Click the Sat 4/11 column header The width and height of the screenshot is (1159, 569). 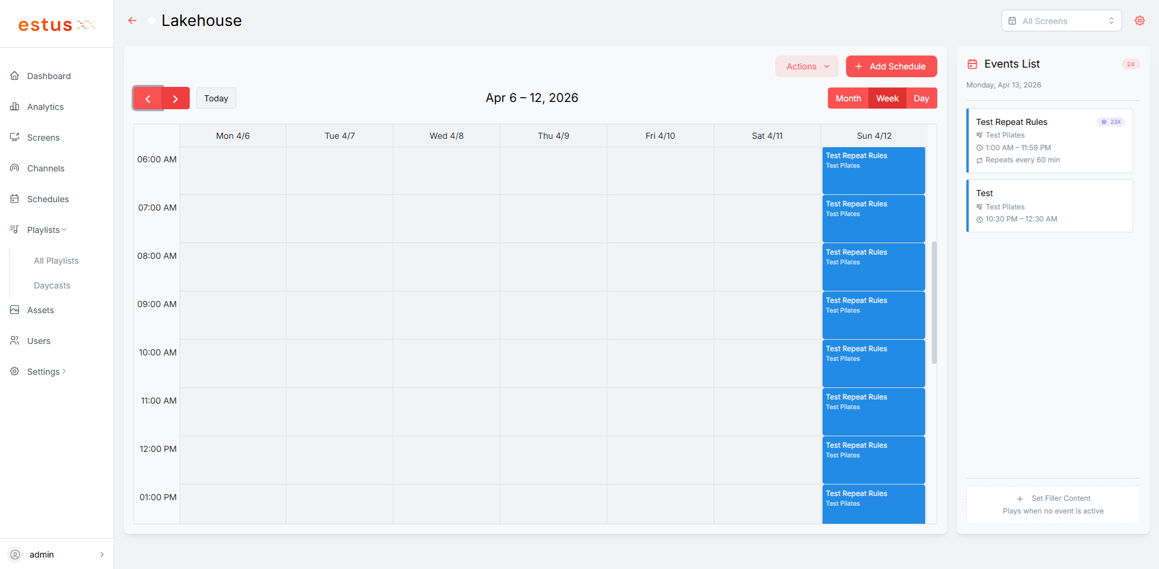(767, 136)
